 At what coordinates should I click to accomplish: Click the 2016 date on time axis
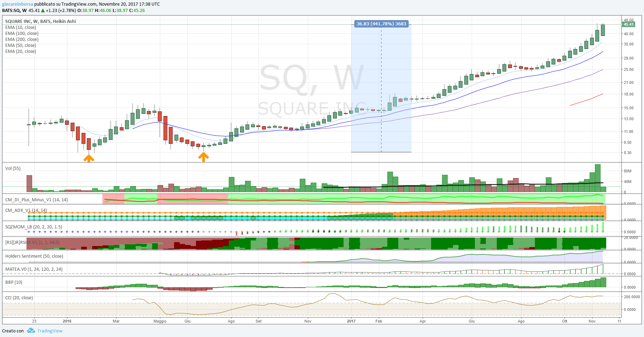click(x=67, y=321)
